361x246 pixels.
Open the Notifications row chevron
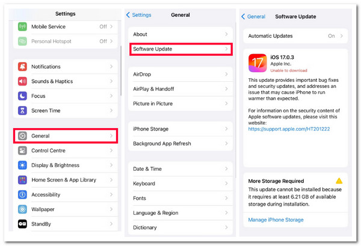[x=111, y=67]
